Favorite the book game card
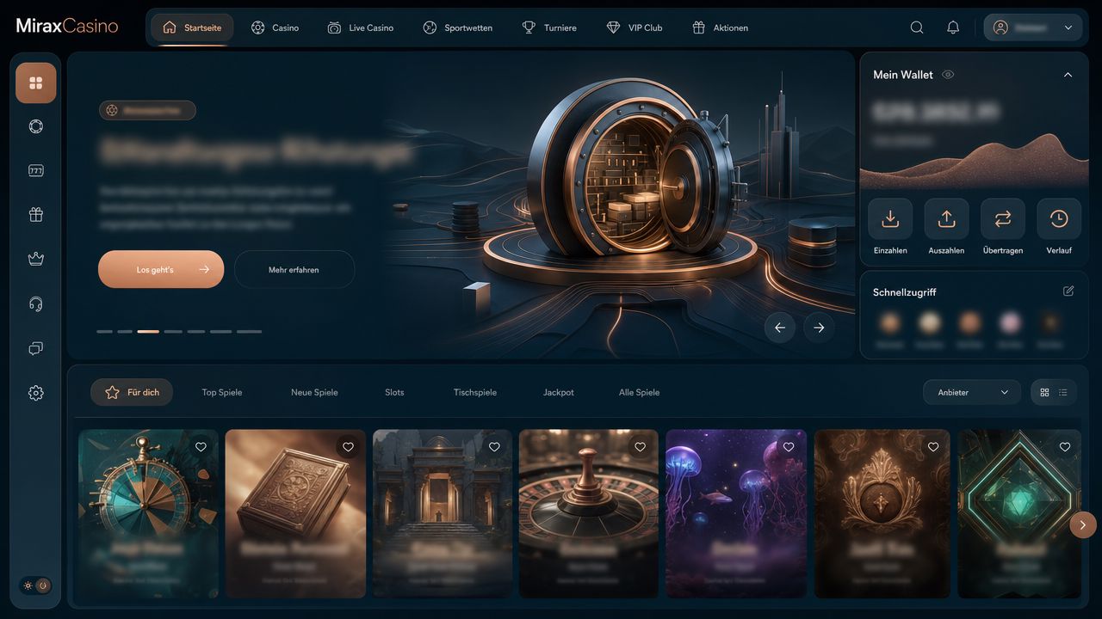Image resolution: width=1102 pixels, height=619 pixels. click(348, 447)
